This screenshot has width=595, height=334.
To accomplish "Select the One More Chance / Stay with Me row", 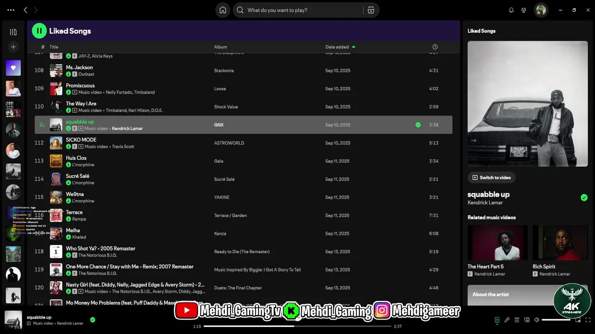I will (x=243, y=270).
